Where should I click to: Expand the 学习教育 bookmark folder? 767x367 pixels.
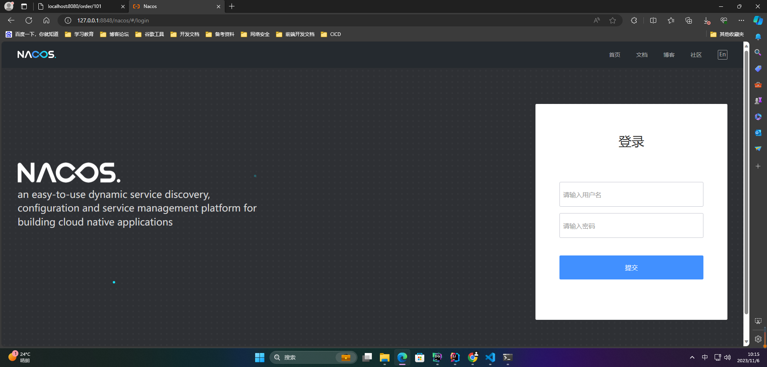pyautogui.click(x=79, y=34)
